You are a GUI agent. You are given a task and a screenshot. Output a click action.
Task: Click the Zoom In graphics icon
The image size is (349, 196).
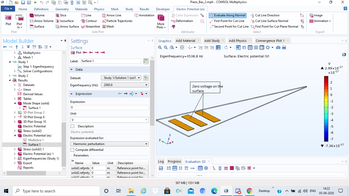click(160, 47)
